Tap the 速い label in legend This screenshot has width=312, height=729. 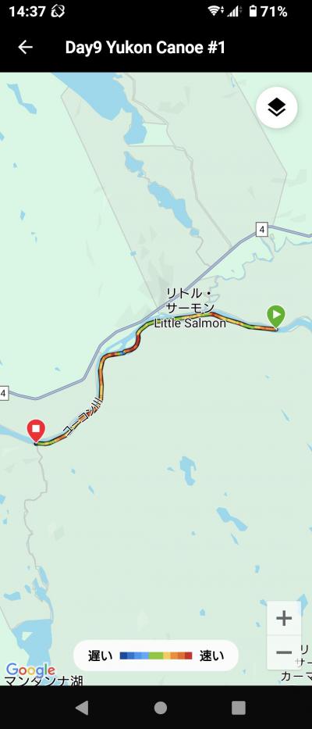coord(211,656)
